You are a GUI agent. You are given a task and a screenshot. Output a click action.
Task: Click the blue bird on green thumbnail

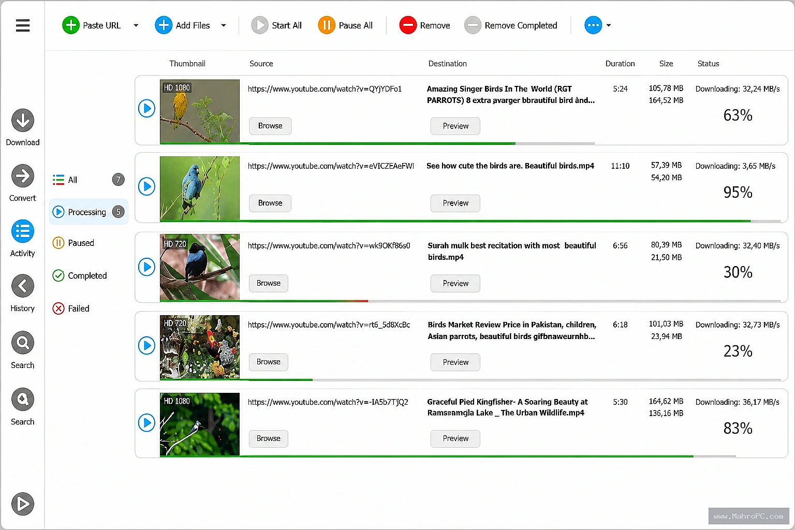[200, 188]
